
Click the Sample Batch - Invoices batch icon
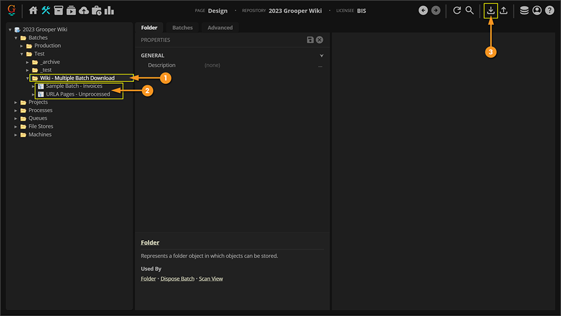41,86
